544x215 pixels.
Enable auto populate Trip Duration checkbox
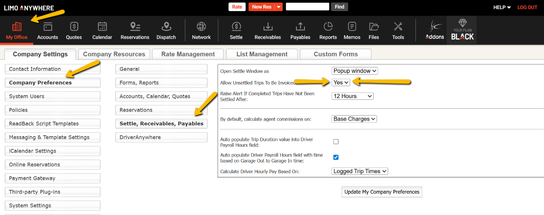pos(336,142)
